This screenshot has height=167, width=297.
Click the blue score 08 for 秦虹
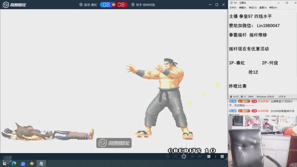[x=106, y=4]
